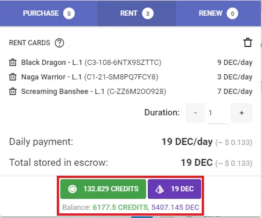
Task: Delete Screaming Banshee from rent list
Action: tap(13, 92)
